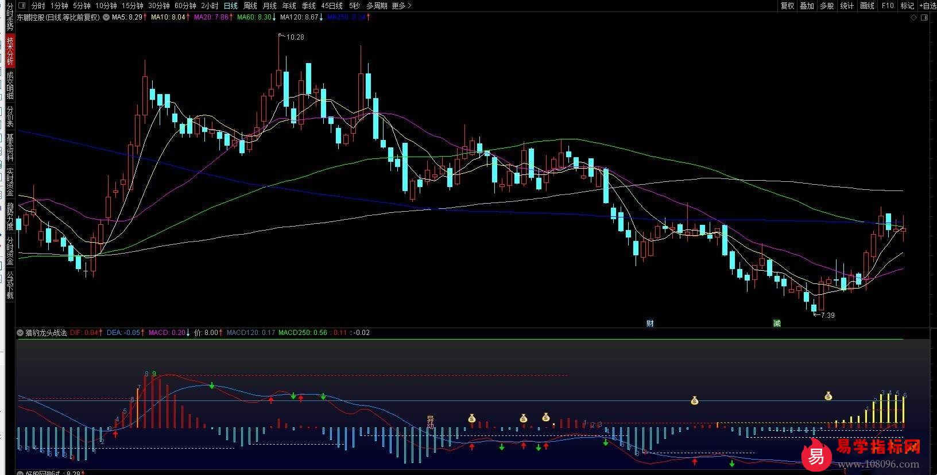Screen dimensions: 937x475
Task: Click the diamond icon at chart top right
Action: [913, 17]
